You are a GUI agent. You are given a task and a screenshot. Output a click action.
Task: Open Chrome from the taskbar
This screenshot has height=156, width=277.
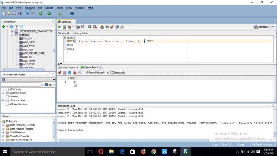(154, 152)
